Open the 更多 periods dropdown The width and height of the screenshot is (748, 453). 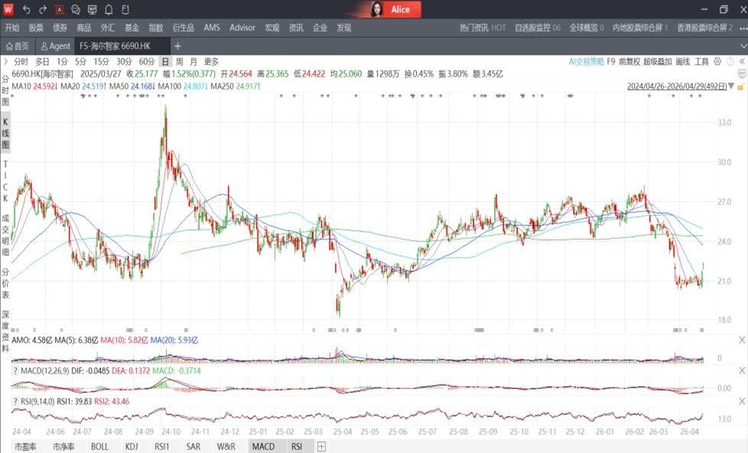[211, 62]
